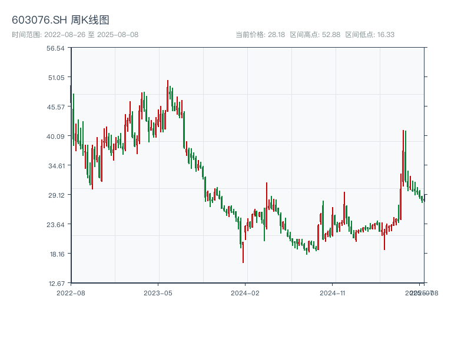Image resolution: width=471 pixels, height=353 pixels.
Task: Click the 当前价格: 28.18 label
Action: coord(260,35)
